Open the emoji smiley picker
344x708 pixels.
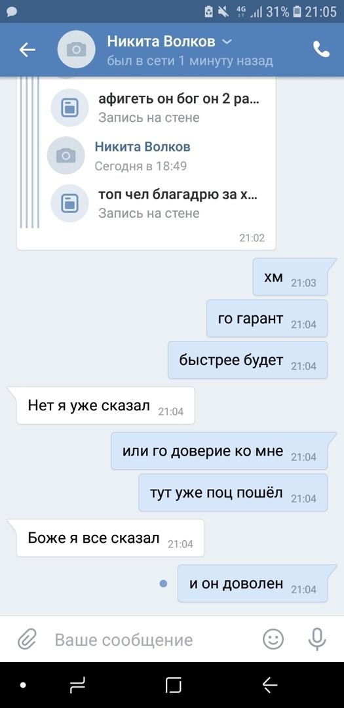(273, 639)
